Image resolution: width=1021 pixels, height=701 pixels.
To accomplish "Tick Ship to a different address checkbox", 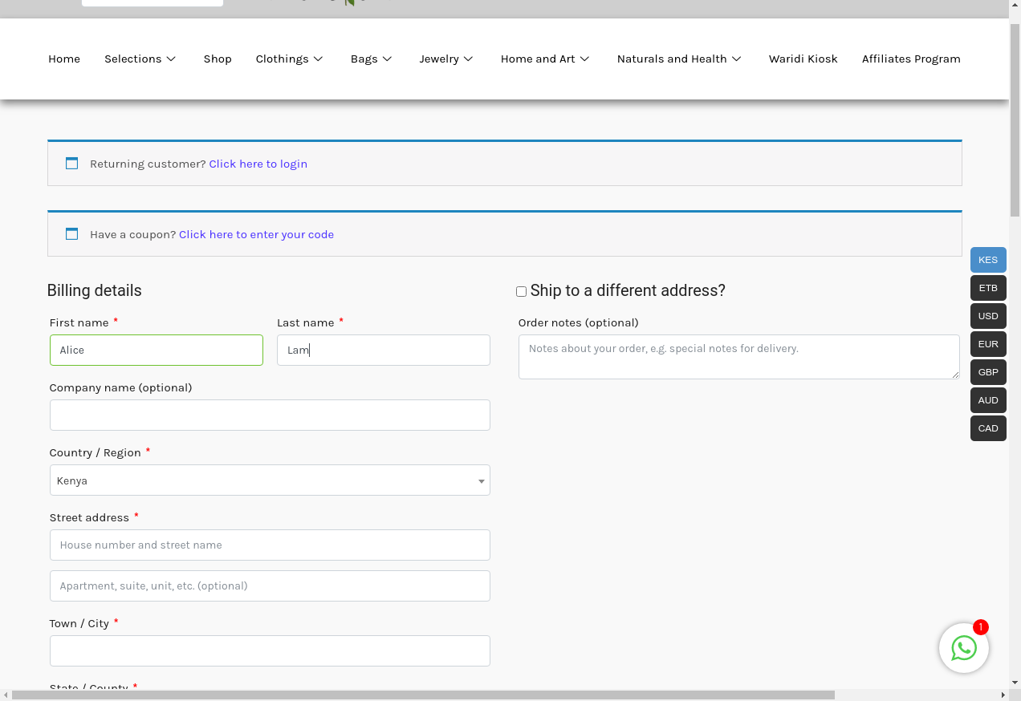I will [521, 292].
